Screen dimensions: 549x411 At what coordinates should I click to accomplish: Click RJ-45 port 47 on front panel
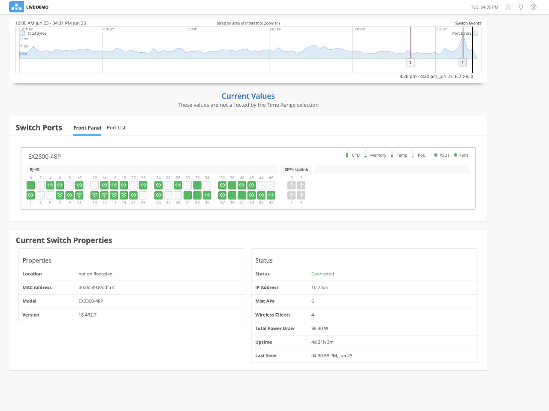pyautogui.click(x=271, y=195)
